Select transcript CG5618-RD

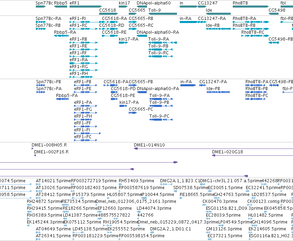click(x=112, y=25)
